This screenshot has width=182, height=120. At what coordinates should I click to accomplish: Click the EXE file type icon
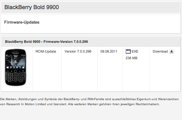tap(128, 51)
